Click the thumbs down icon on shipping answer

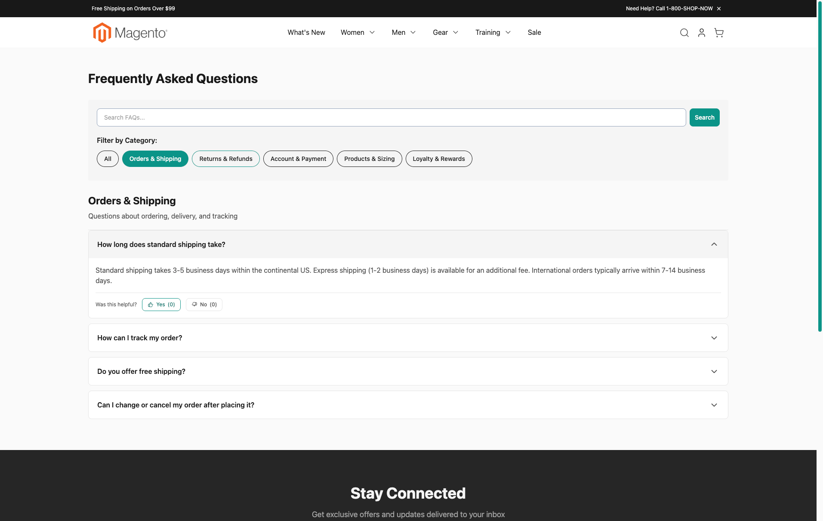194,304
